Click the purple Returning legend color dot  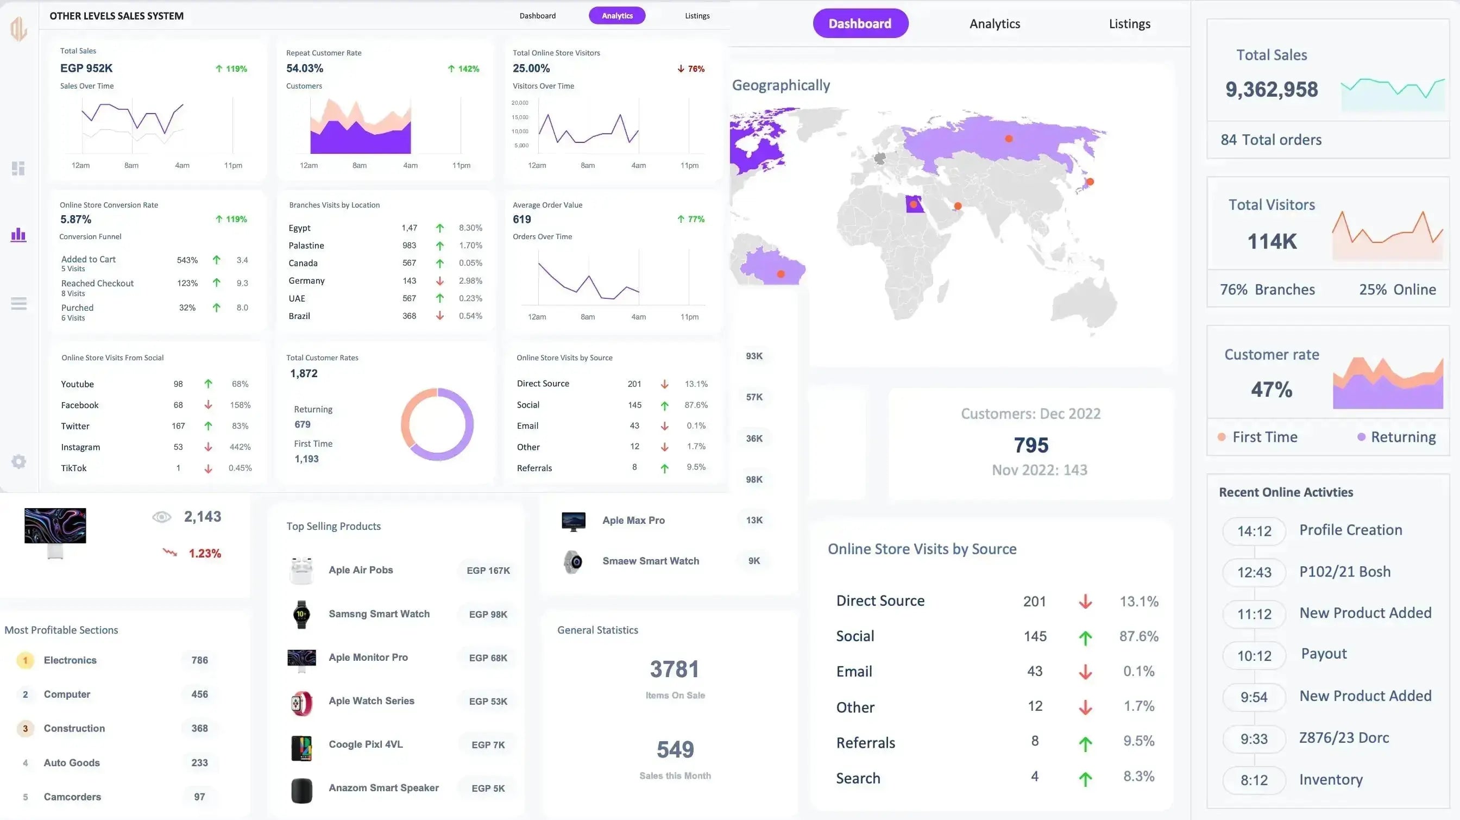[x=1362, y=437]
